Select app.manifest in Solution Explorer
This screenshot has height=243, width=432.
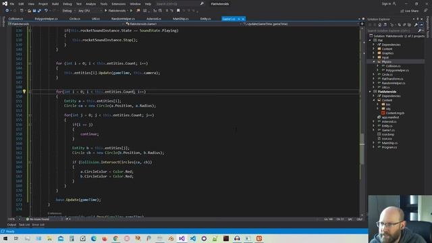390,117
